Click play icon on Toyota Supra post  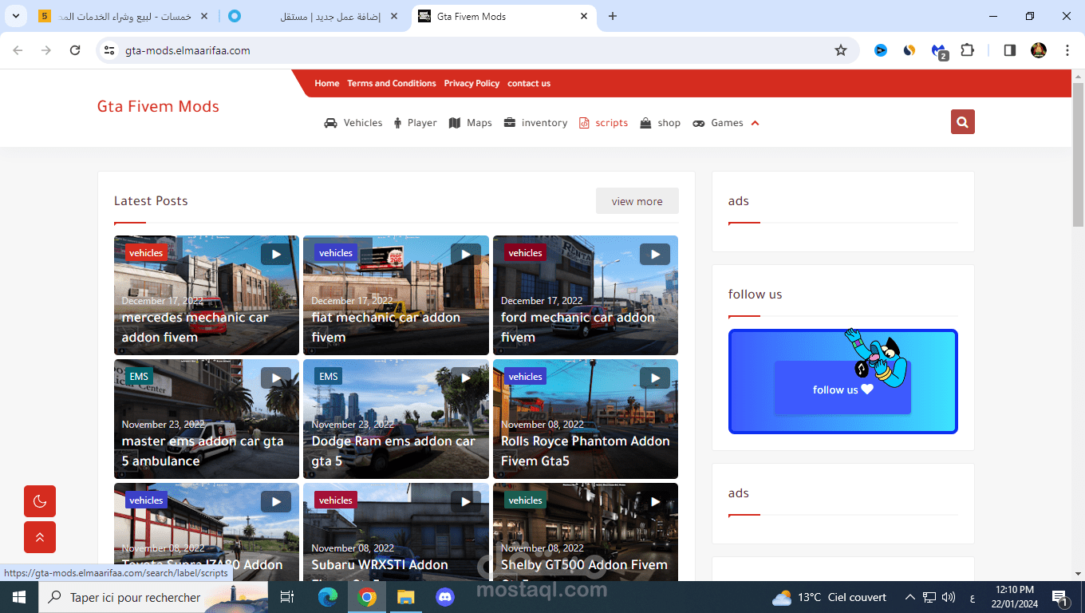[x=276, y=501]
